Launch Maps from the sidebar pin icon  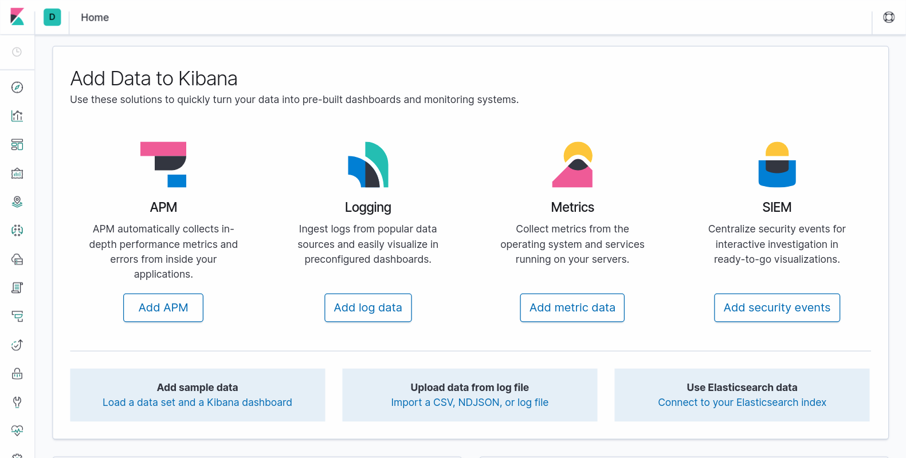17,202
